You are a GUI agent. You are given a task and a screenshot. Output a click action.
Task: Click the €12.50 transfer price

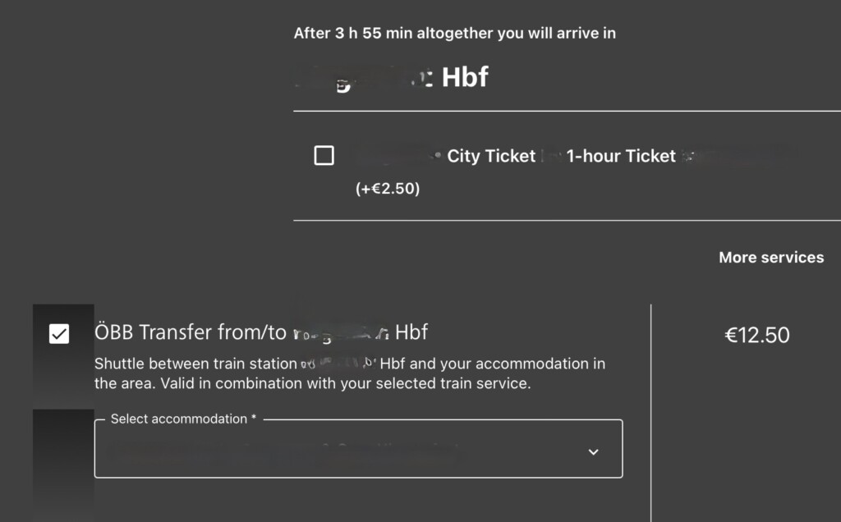point(757,335)
